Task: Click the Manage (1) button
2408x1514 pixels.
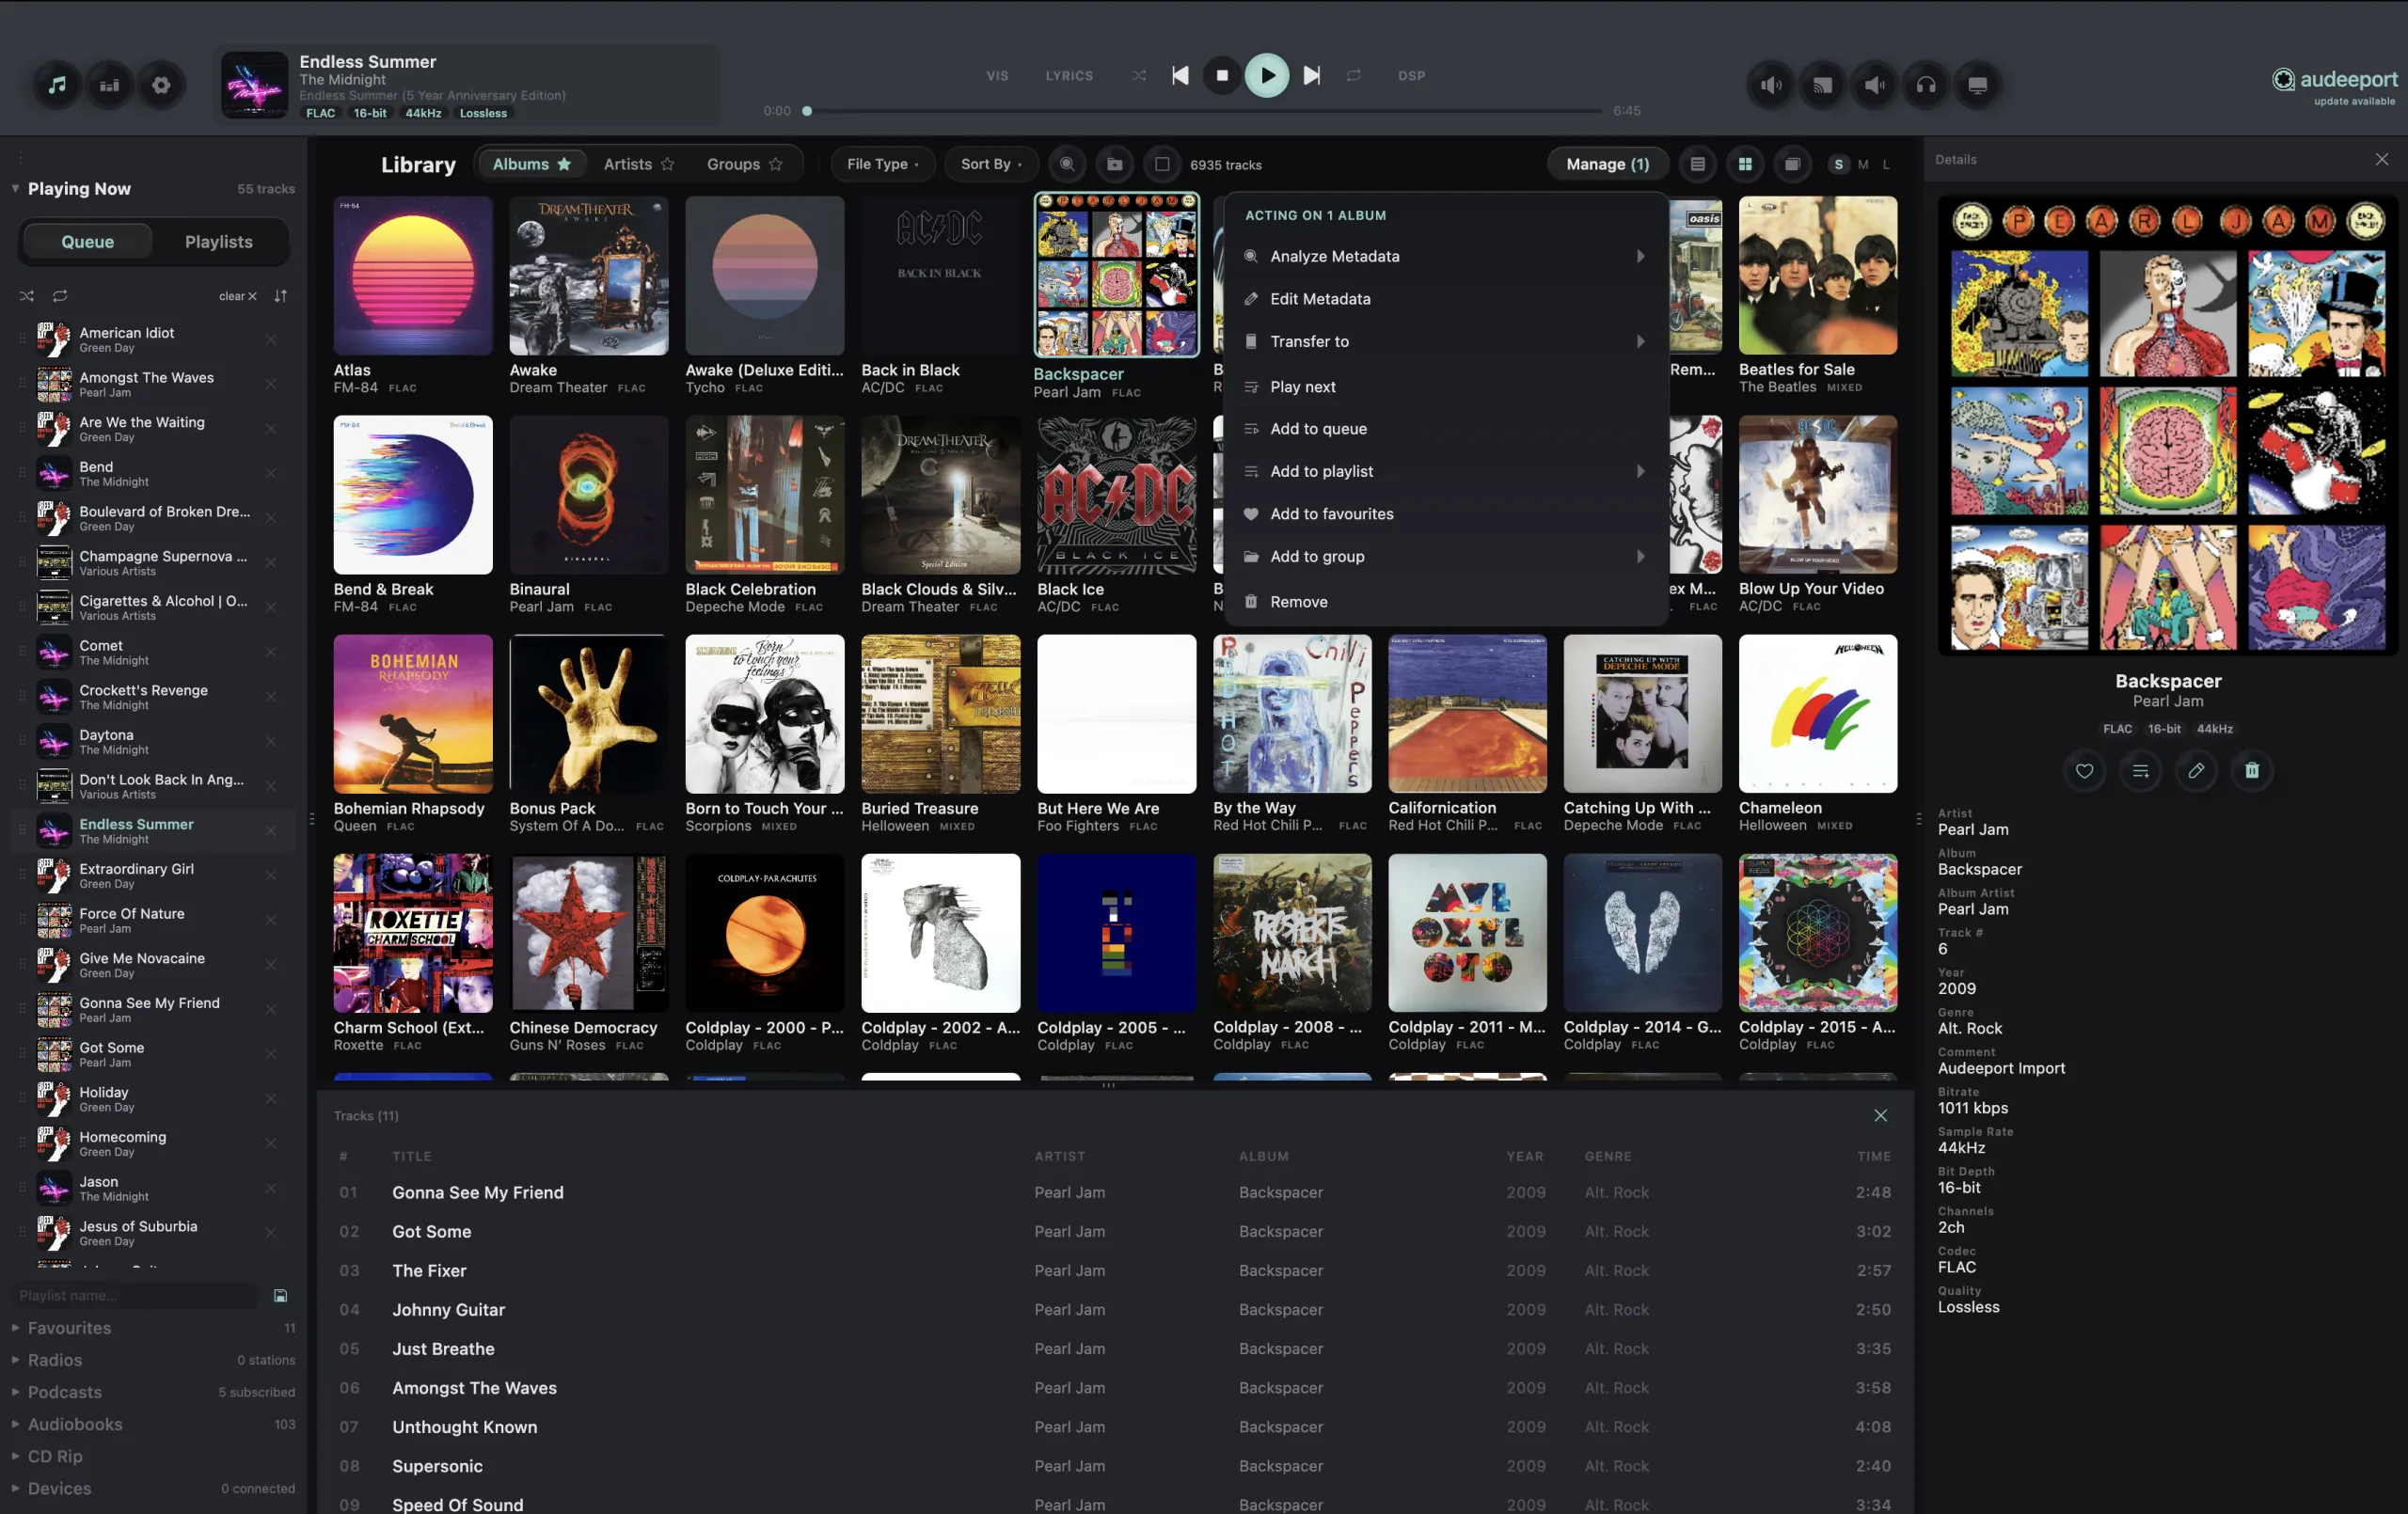Action: click(x=1607, y=164)
